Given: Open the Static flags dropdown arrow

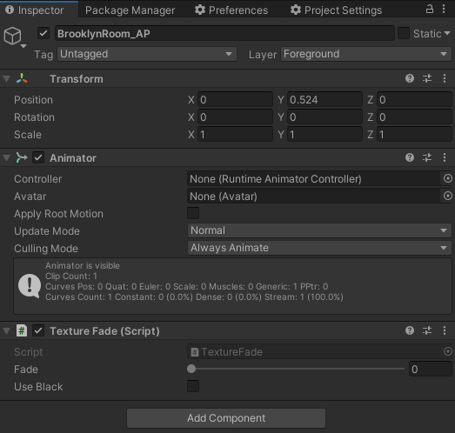Looking at the screenshot, I should (x=447, y=33).
